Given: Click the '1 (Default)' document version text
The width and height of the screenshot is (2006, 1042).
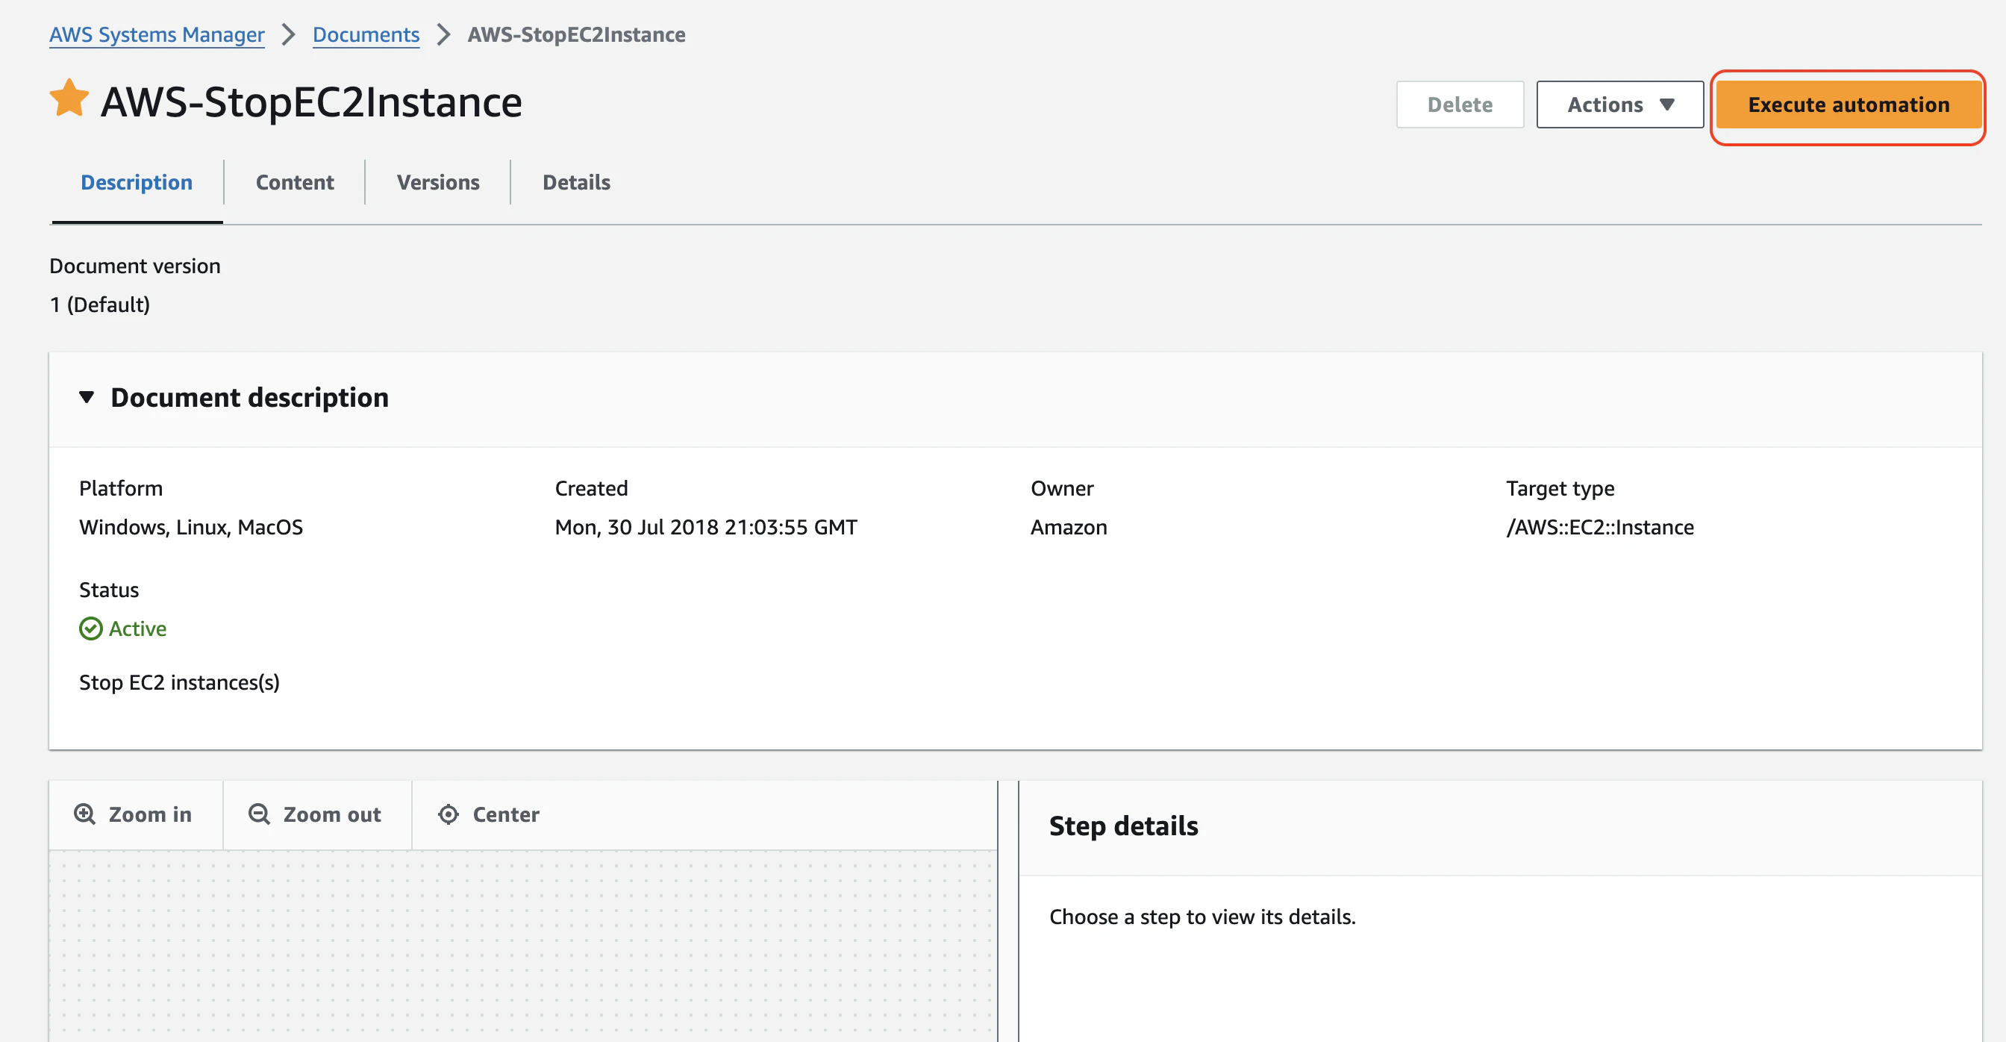Looking at the screenshot, I should (x=100, y=305).
